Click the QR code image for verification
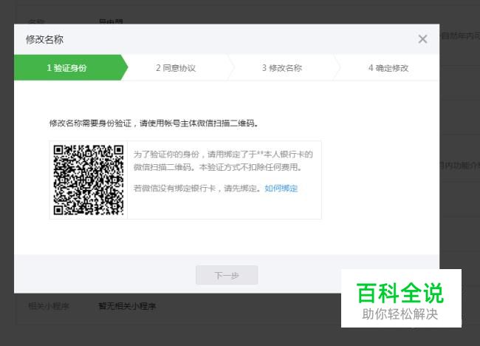 [x=89, y=180]
